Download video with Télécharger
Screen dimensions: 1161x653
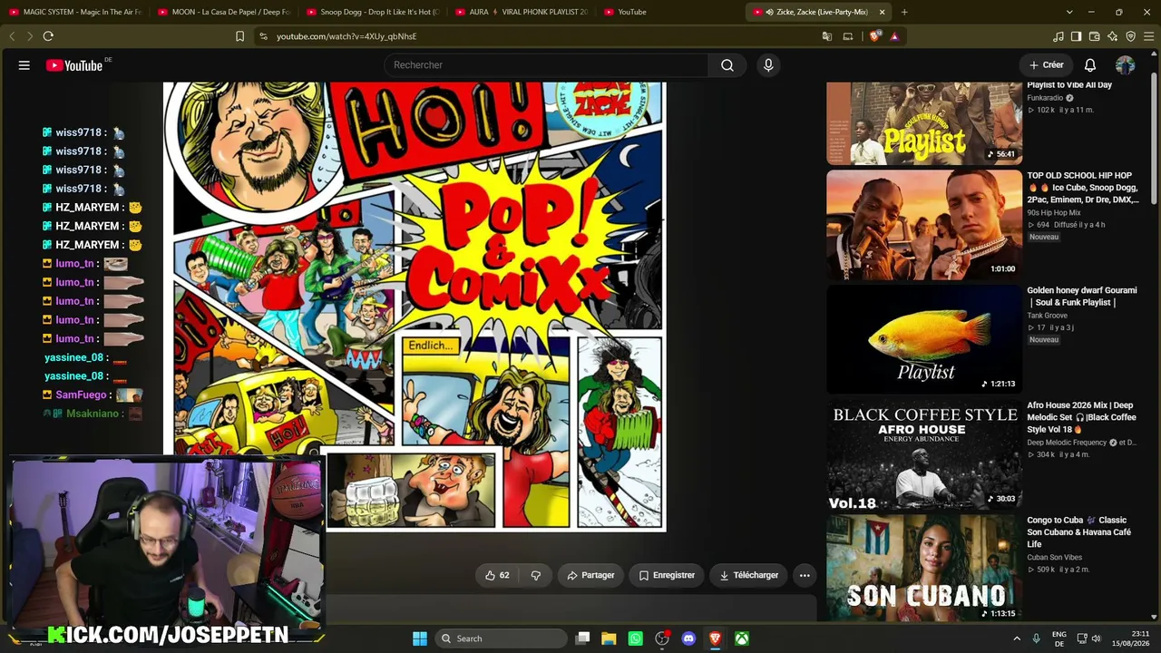[749, 575]
